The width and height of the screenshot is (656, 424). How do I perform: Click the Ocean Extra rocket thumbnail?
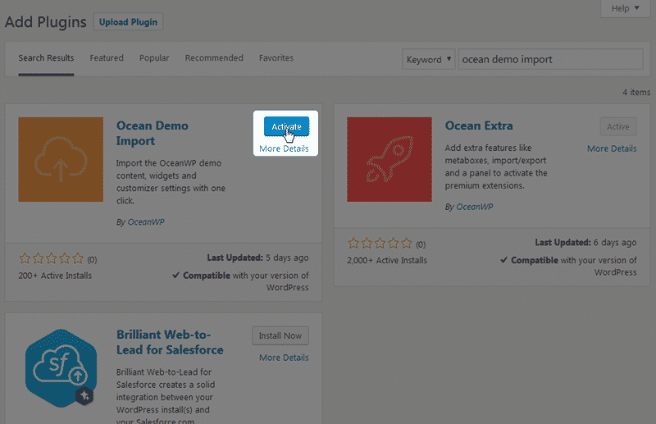(x=389, y=159)
